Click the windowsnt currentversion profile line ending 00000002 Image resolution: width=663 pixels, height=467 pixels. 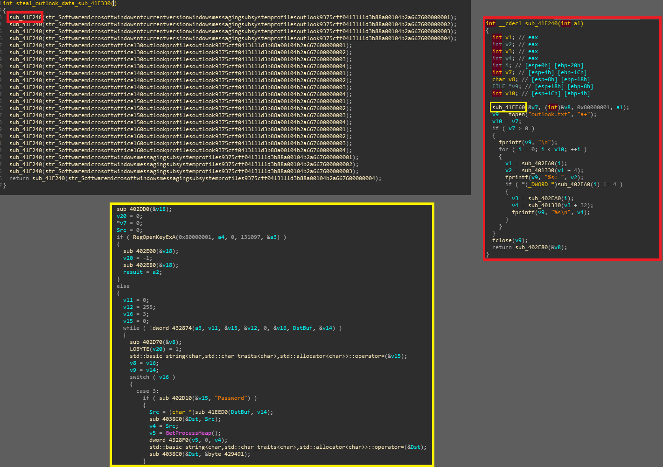[x=233, y=24]
